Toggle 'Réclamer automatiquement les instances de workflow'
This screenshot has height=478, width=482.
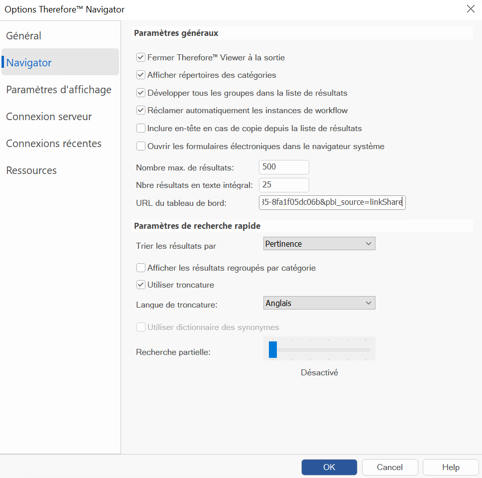(141, 110)
